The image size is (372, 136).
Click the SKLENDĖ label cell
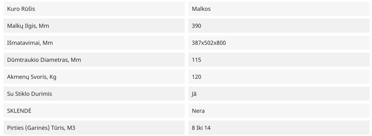[x=94, y=111]
